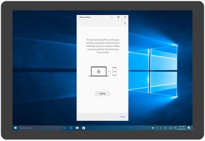Open File Explorer from taskbar

point(77,128)
